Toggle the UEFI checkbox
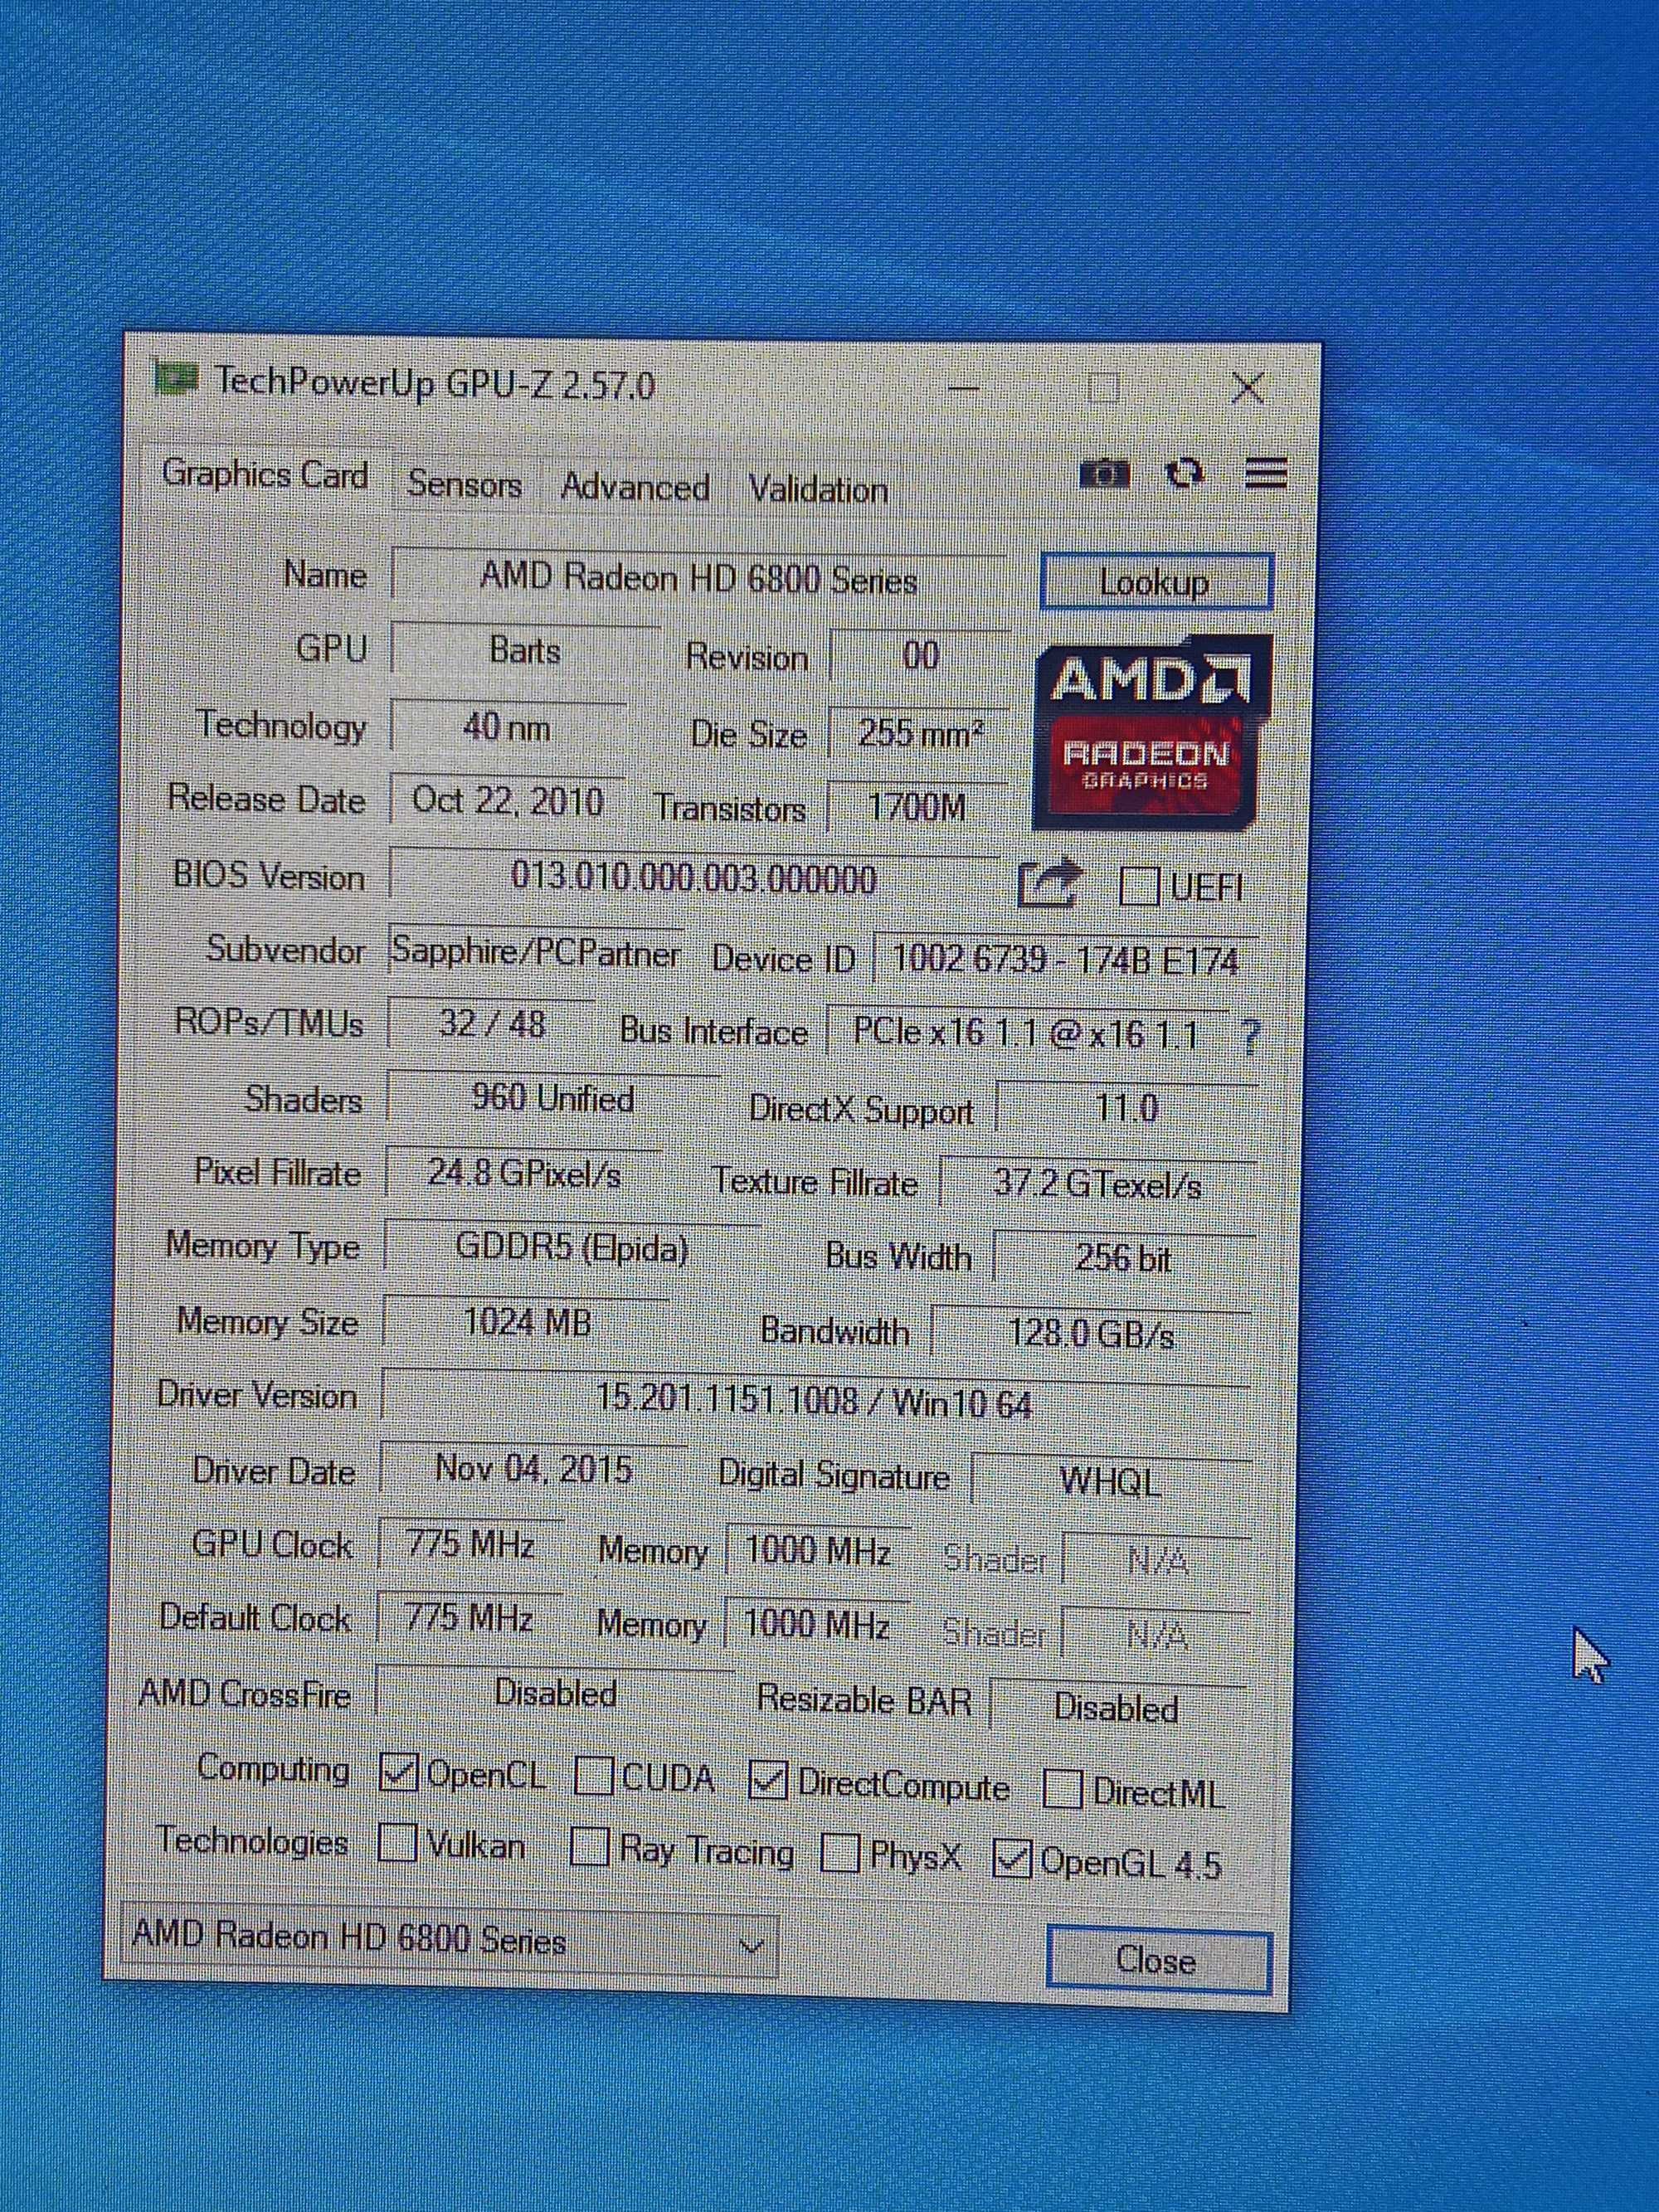 (1138, 886)
